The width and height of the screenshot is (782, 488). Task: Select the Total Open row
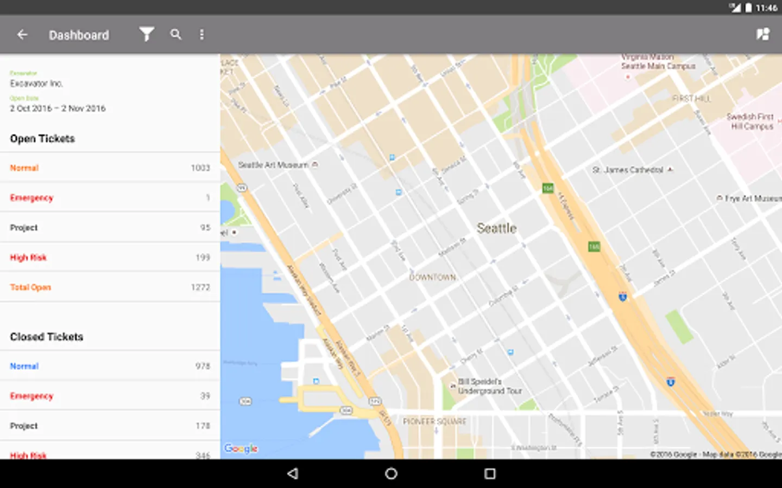[110, 287]
